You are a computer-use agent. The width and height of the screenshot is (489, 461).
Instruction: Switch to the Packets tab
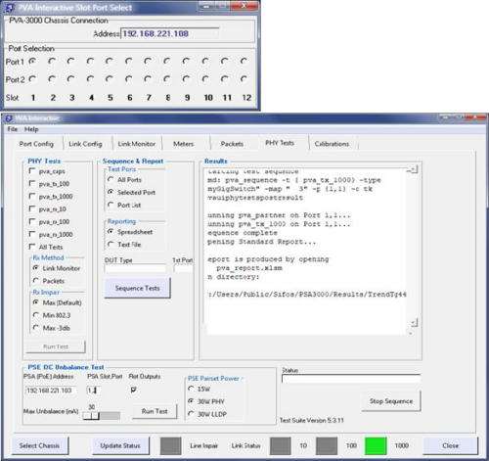click(232, 144)
